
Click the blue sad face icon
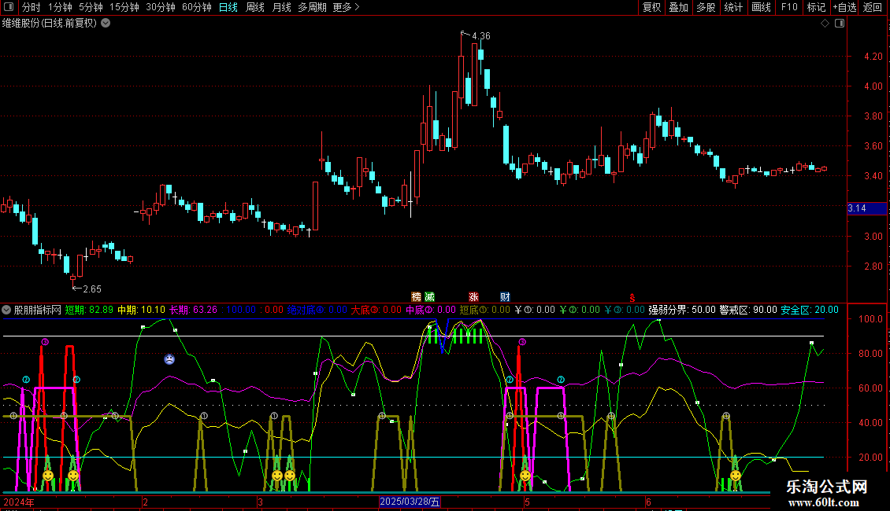169,359
